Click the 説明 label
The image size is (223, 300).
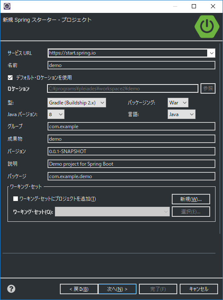pyautogui.click(x=12, y=164)
